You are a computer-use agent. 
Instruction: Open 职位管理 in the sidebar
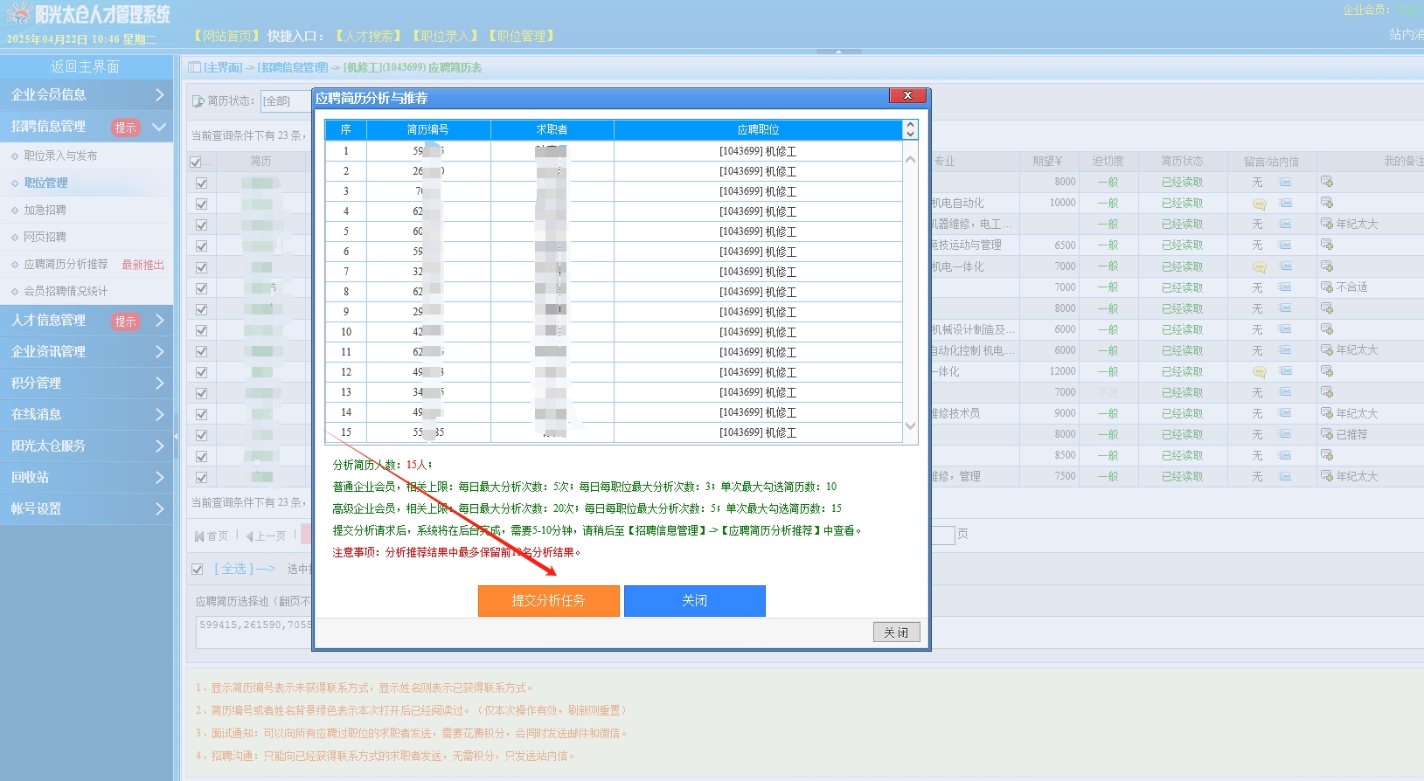click(x=45, y=183)
